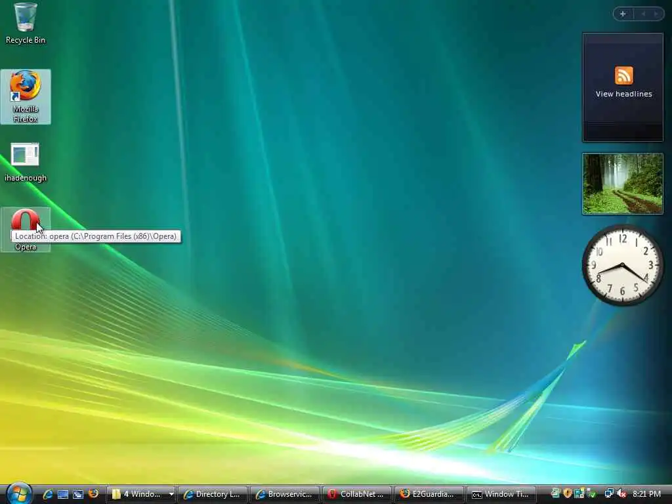This screenshot has height=504, width=672.
Task: Select the ihadenough desktop icon
Action: (x=26, y=162)
